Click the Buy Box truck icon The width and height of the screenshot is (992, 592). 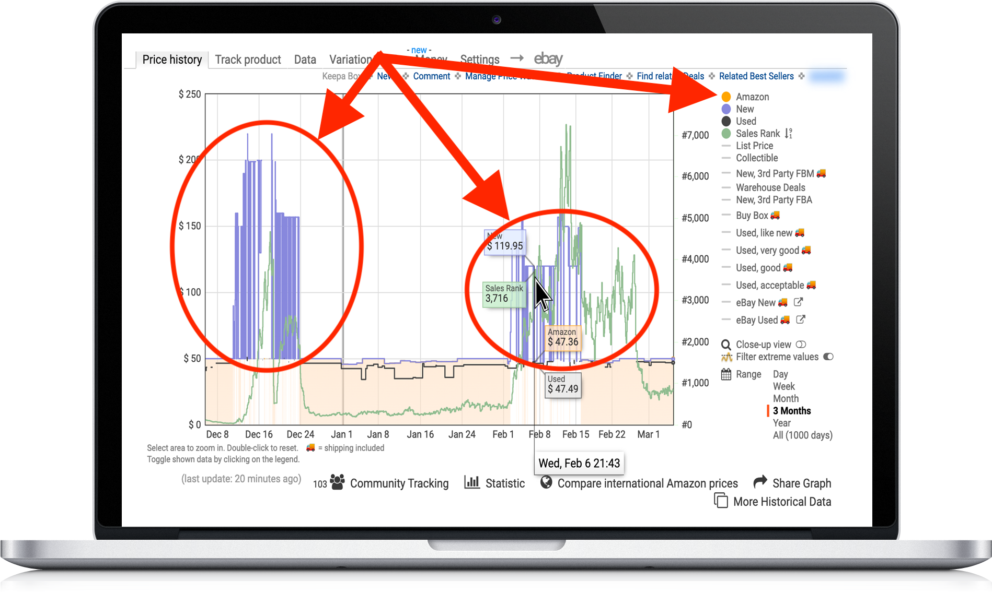775,215
